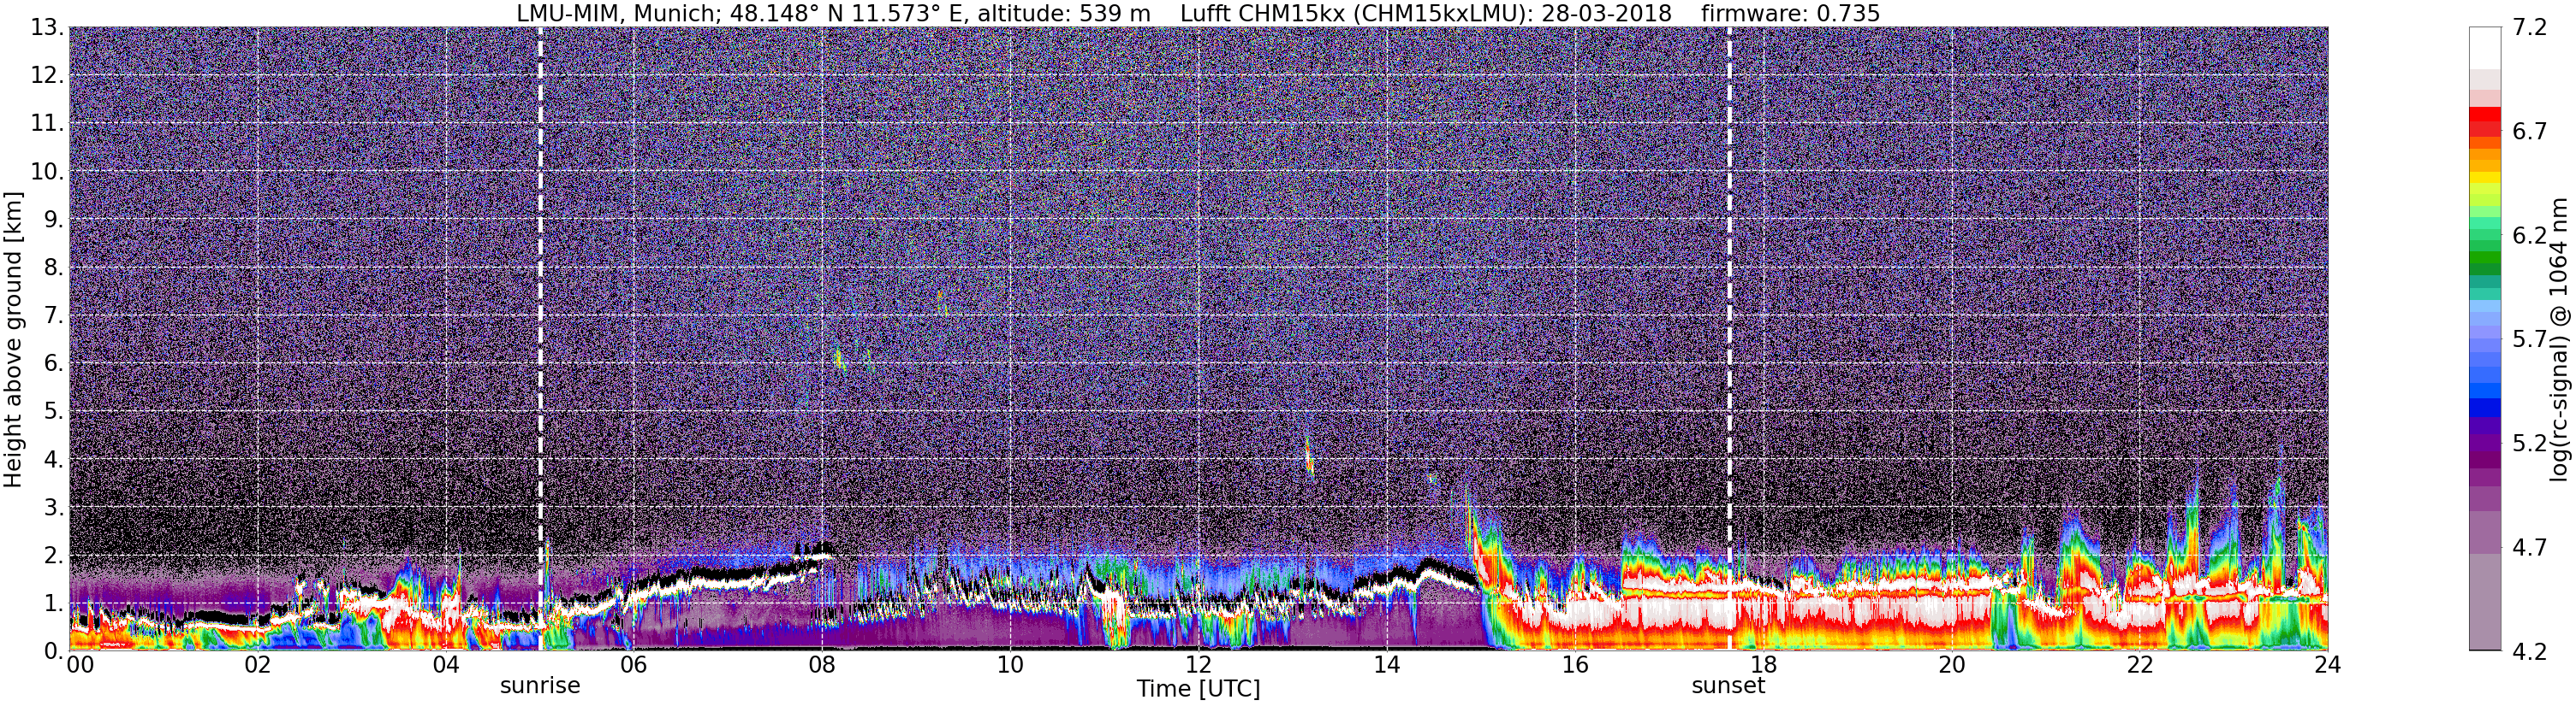
Task: Click the colorbar value '6.7'
Action: 2530,132
